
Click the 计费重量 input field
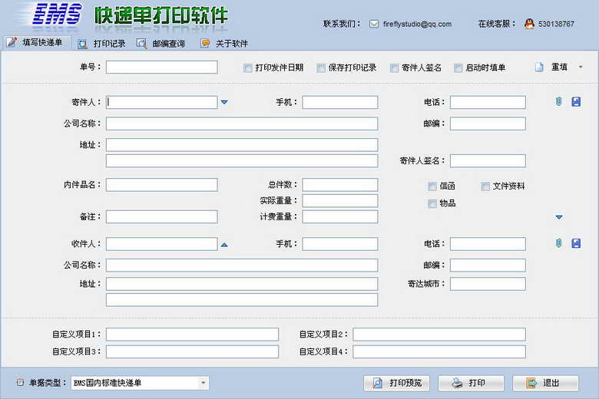coord(340,217)
